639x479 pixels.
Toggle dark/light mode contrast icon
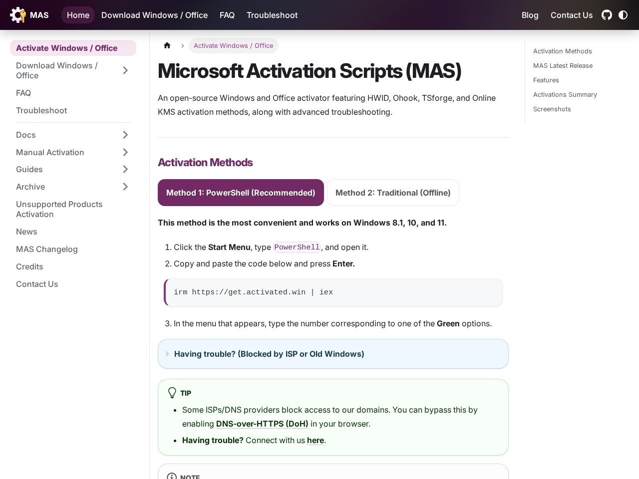click(x=623, y=15)
